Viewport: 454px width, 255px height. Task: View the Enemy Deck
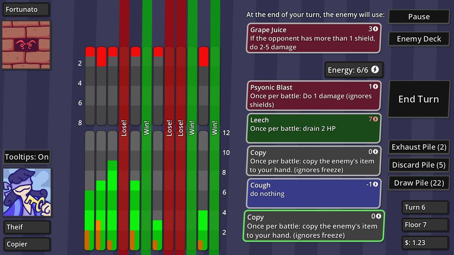(419, 39)
